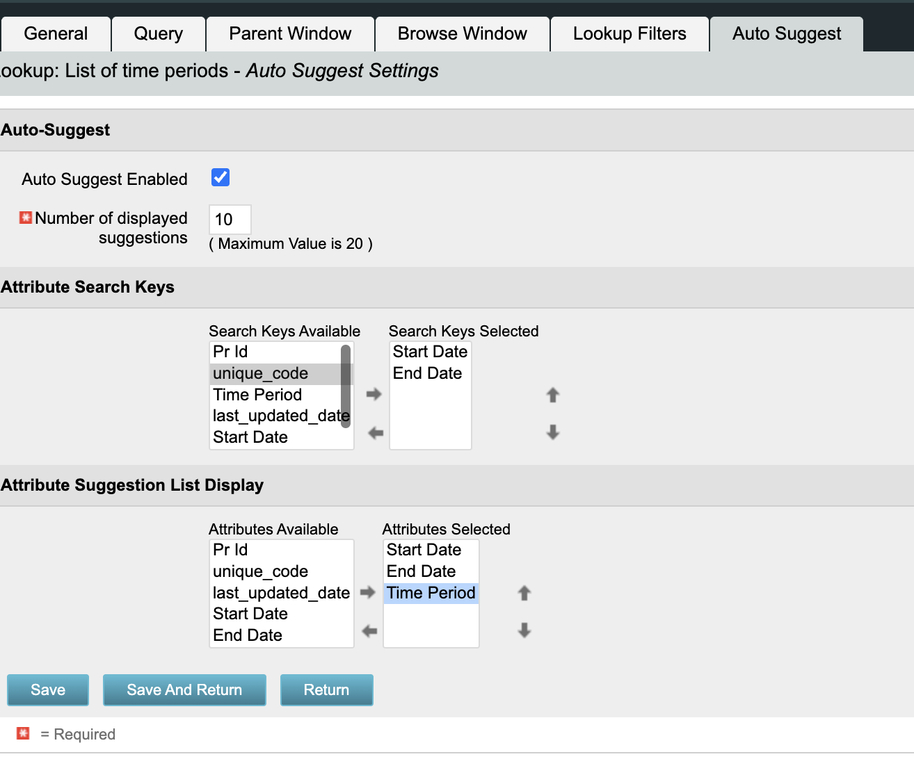The image size is (914, 759).
Task: Select Time Period in Attributes Selected list
Action: click(x=431, y=593)
